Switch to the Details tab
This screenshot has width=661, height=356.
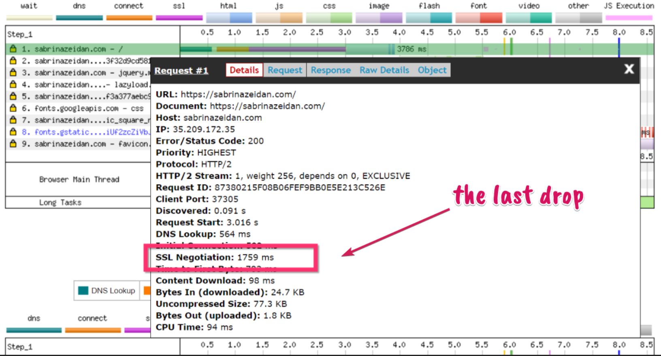(x=244, y=70)
